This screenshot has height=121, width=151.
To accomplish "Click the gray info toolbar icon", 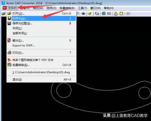I will 128,14.
